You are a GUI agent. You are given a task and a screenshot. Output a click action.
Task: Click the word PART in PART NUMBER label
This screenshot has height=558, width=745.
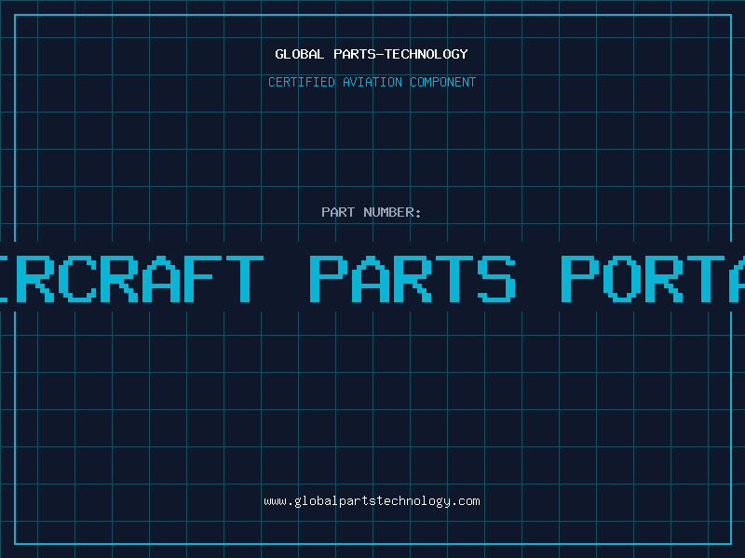click(338, 212)
